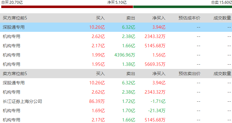Select the 长江证券上海分公司 seat
Image resolution: width=232 pixels, height=123 pixels.
(22, 101)
